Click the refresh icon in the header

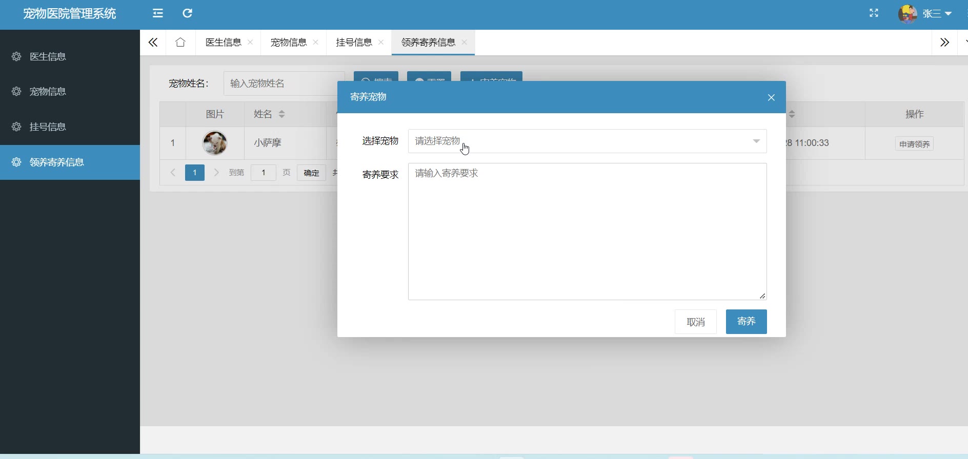click(188, 13)
